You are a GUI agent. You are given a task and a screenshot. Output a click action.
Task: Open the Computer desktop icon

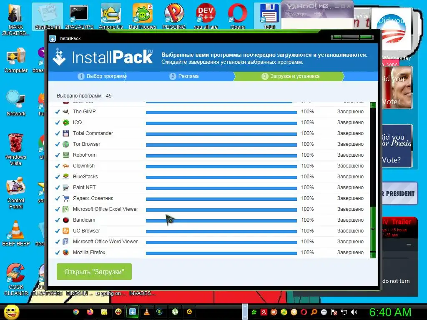[16, 60]
